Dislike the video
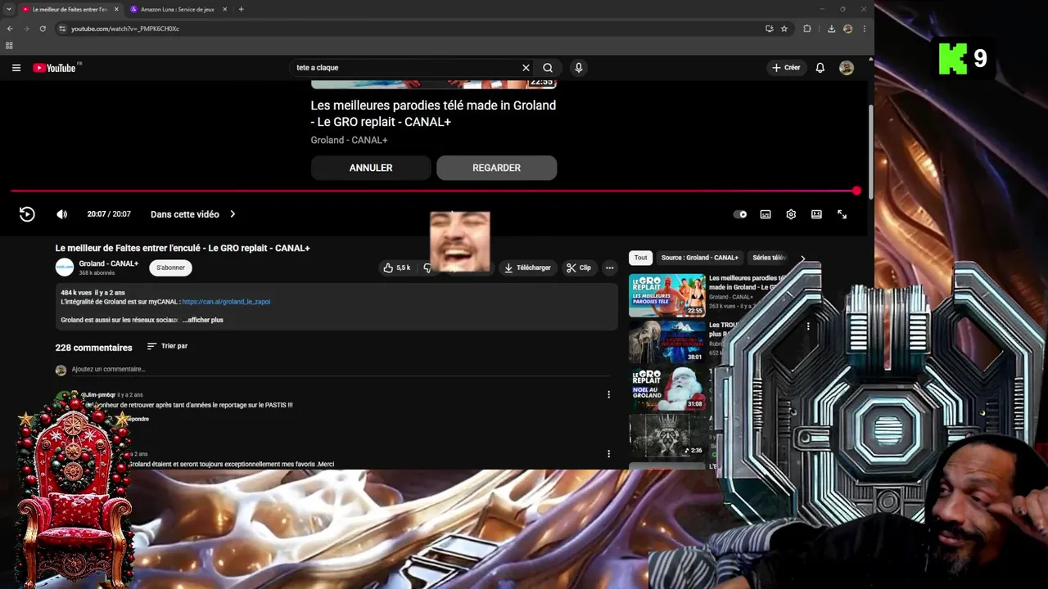Image resolution: width=1048 pixels, height=589 pixels. [427, 268]
